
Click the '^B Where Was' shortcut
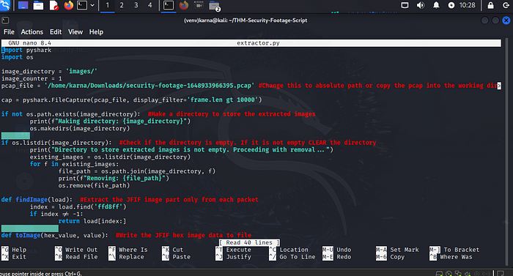pyautogui.click(x=451, y=257)
